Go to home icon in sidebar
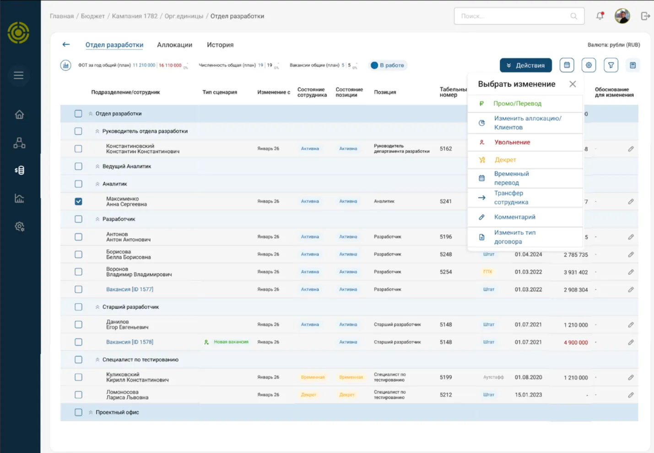Viewport: 654px width, 453px height. point(19,115)
